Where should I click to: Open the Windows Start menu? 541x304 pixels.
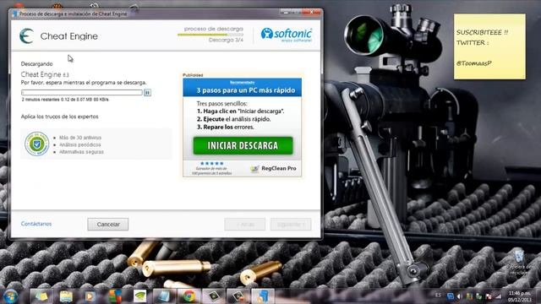click(x=10, y=296)
